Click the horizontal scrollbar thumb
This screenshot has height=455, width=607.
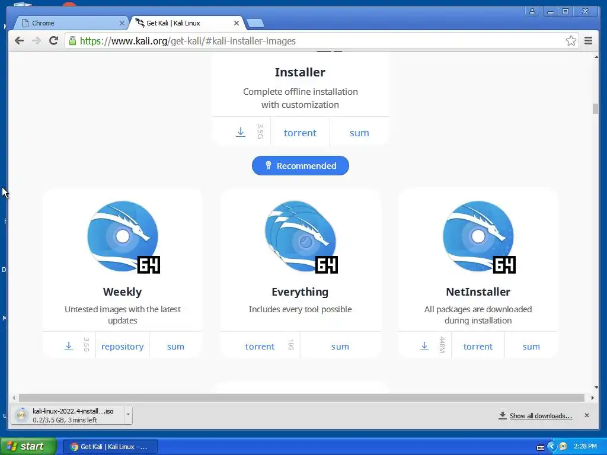(x=302, y=398)
